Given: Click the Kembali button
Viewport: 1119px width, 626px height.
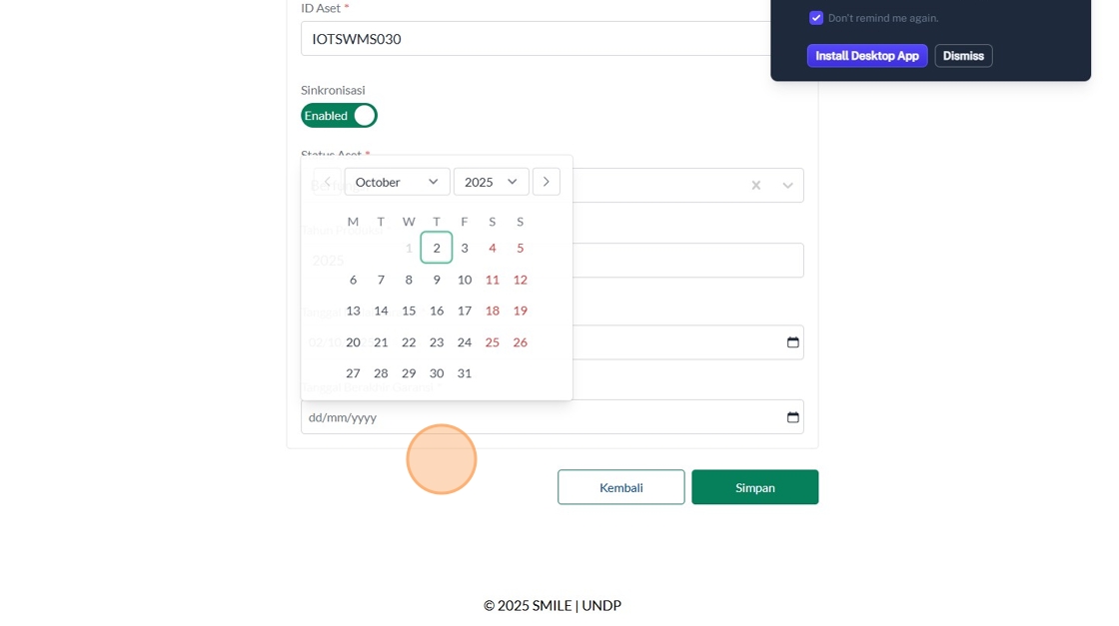Looking at the screenshot, I should (x=620, y=487).
